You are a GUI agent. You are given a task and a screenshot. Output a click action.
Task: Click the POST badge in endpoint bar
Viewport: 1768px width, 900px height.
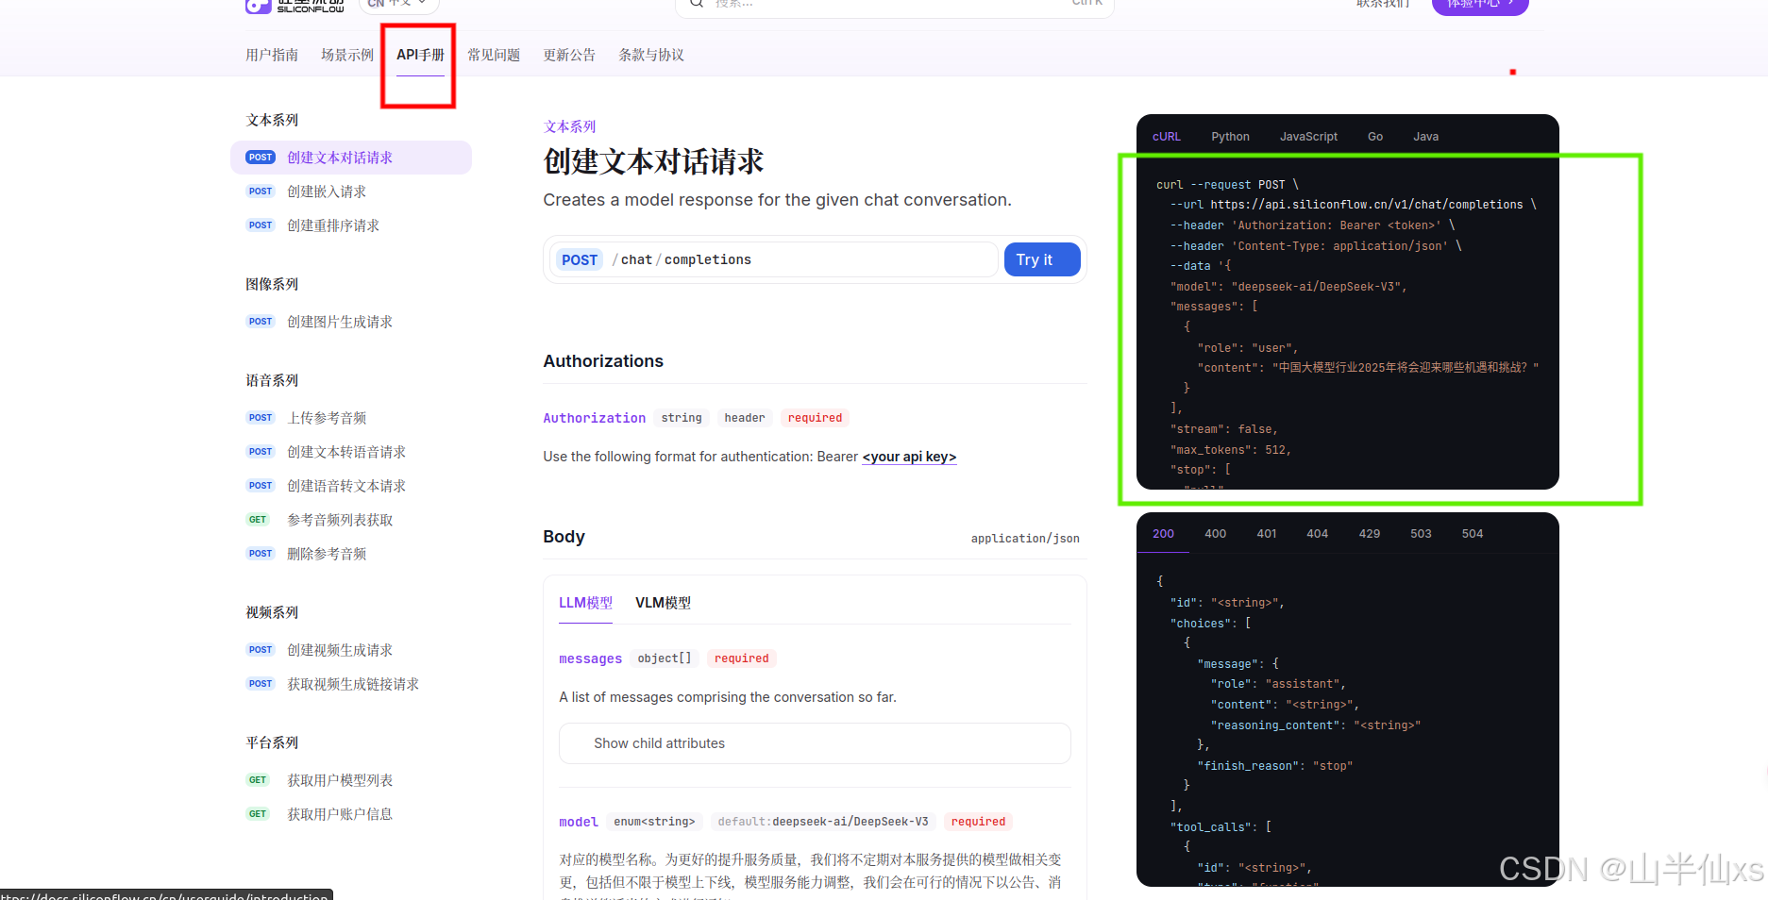click(580, 259)
